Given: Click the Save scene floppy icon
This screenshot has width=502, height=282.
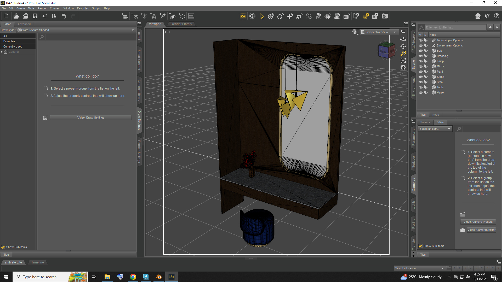Looking at the screenshot, I should point(35,16).
